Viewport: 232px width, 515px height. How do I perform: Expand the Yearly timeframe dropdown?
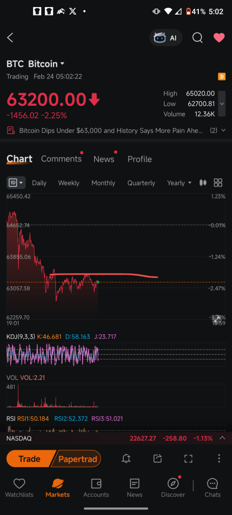pos(179,183)
